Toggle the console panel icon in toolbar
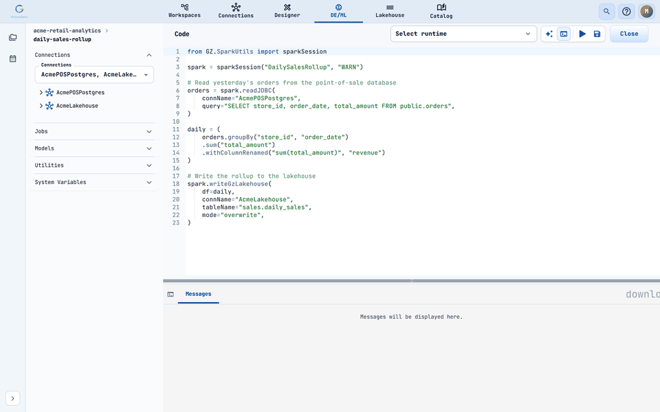 click(x=564, y=34)
